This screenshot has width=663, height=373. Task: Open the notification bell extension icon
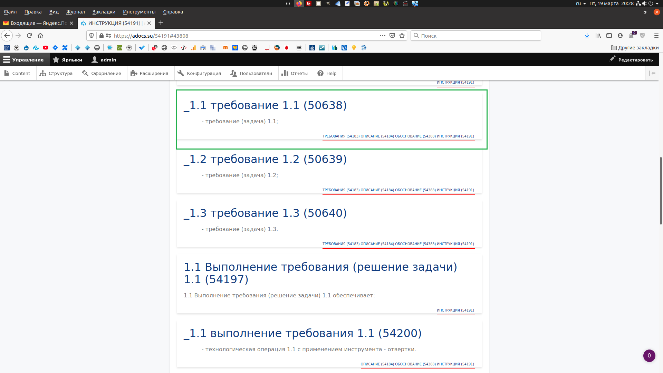(632, 35)
